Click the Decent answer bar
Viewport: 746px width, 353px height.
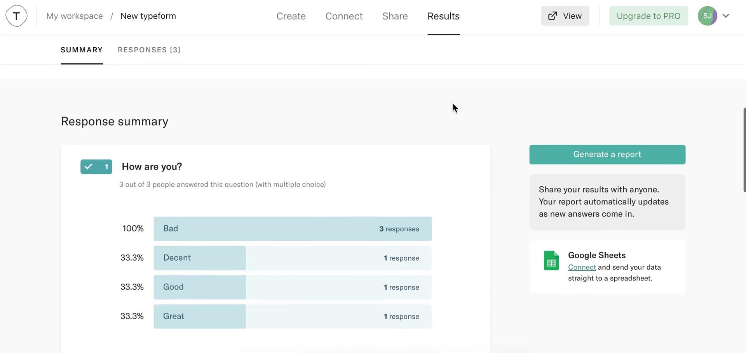click(293, 258)
